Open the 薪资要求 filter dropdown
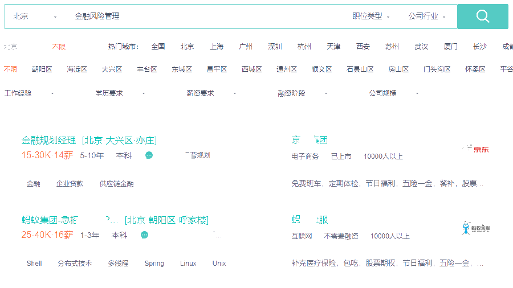Image resolution: width=513 pixels, height=288 pixels. (211, 93)
